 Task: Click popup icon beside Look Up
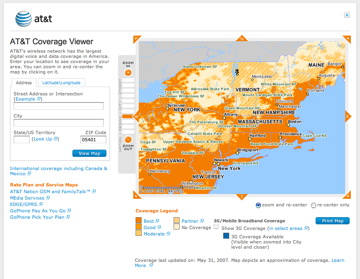click(56, 139)
